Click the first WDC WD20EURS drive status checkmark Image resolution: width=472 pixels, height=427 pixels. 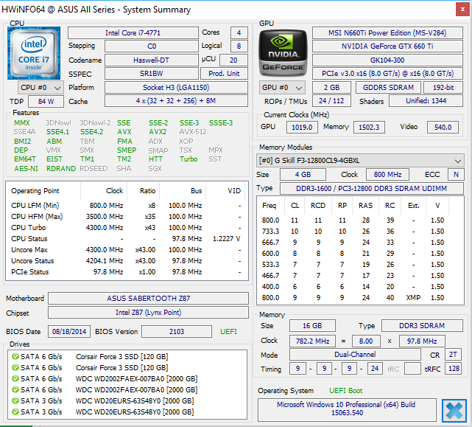coord(15,400)
